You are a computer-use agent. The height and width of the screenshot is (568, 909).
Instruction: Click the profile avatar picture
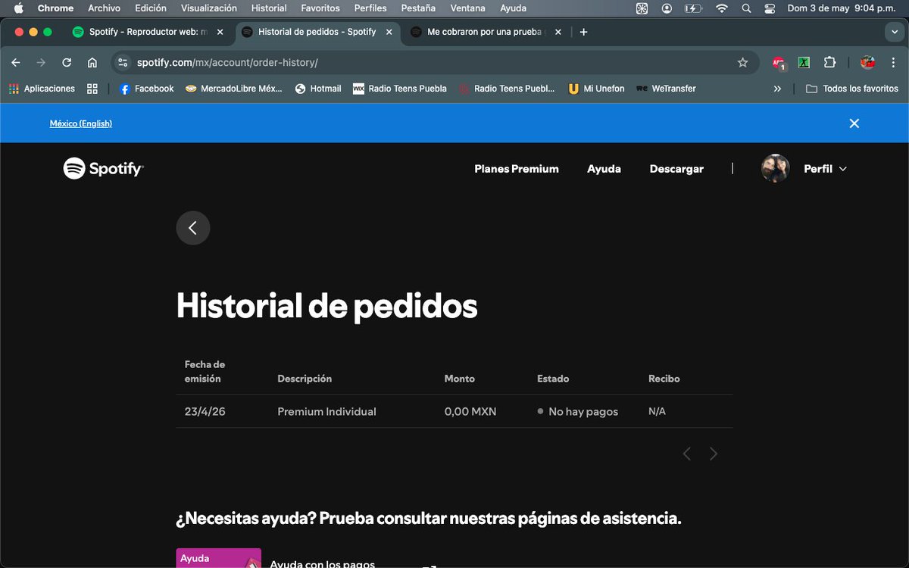click(x=775, y=168)
